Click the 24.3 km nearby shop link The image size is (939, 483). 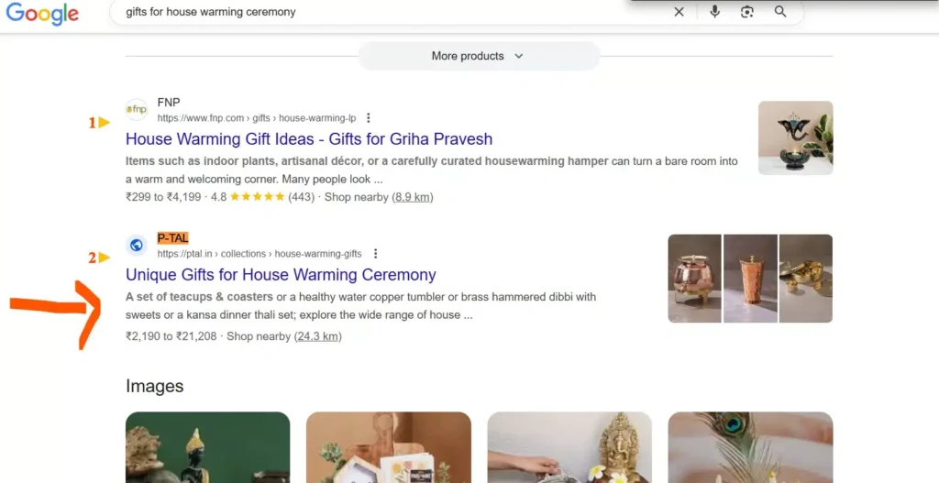tap(317, 336)
